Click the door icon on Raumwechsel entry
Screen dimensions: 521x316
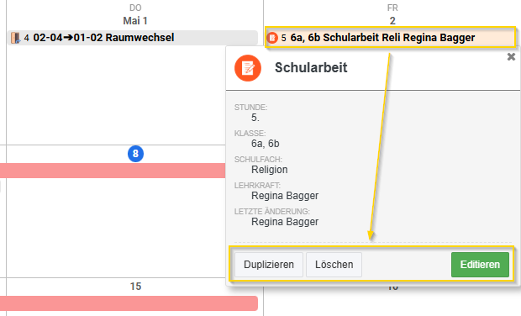(x=15, y=38)
